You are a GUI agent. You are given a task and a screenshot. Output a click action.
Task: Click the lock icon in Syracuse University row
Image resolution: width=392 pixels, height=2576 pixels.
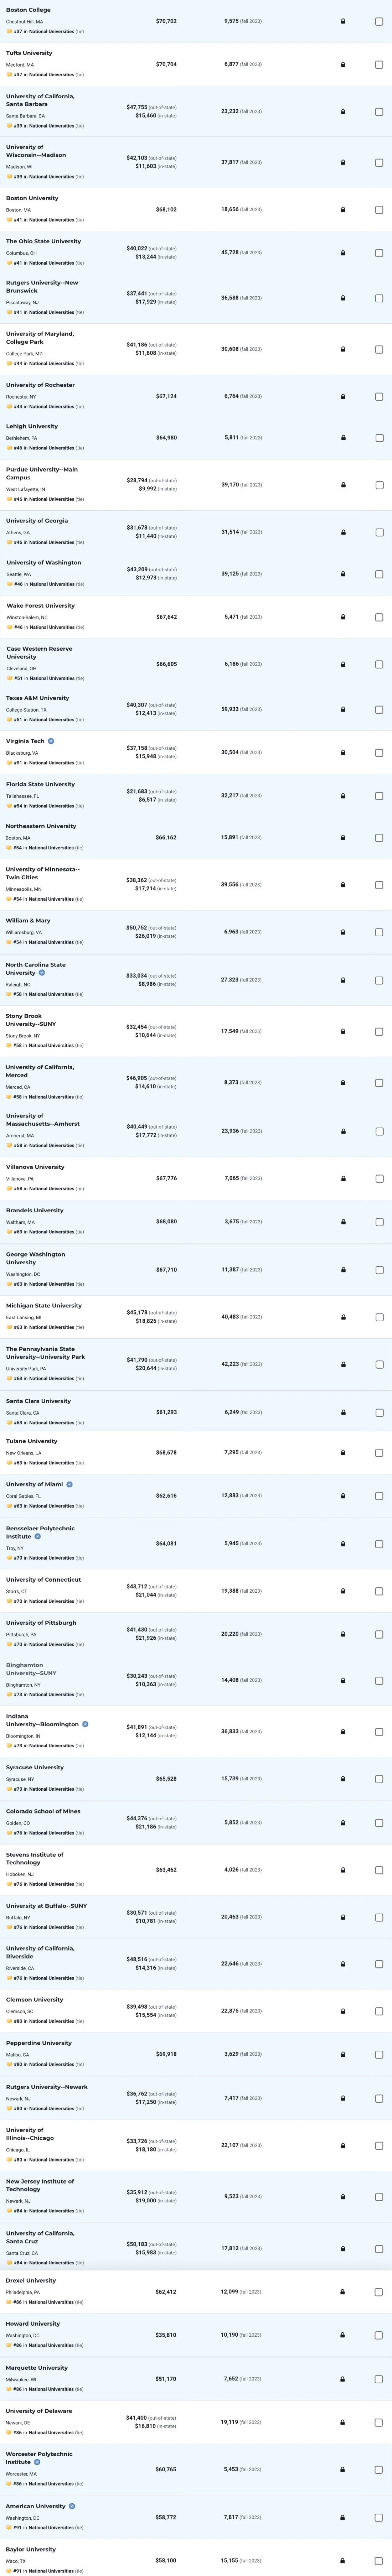[343, 1778]
